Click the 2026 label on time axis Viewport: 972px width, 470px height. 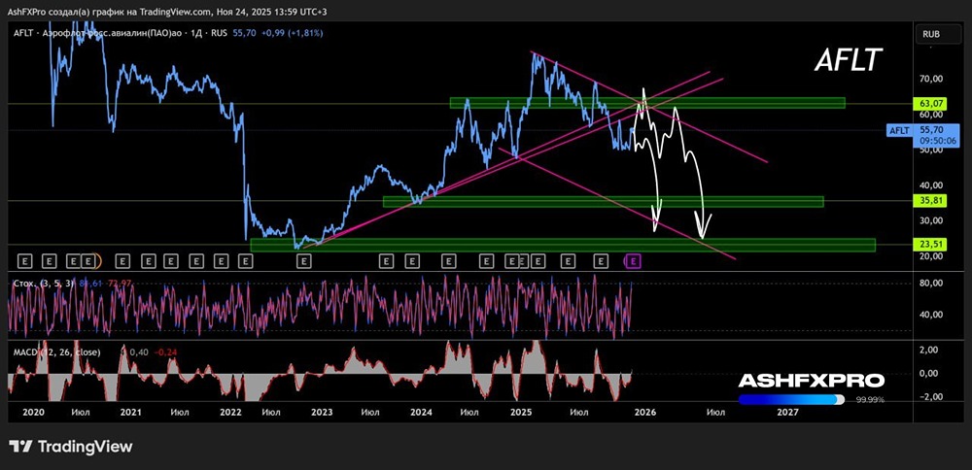click(644, 412)
